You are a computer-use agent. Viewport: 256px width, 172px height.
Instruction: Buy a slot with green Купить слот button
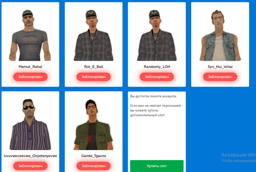click(157, 166)
